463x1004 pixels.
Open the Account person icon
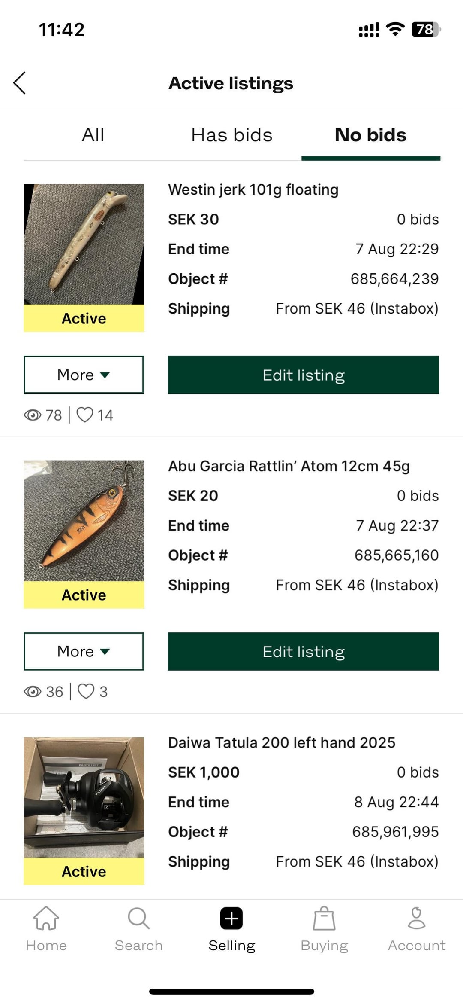click(x=416, y=919)
